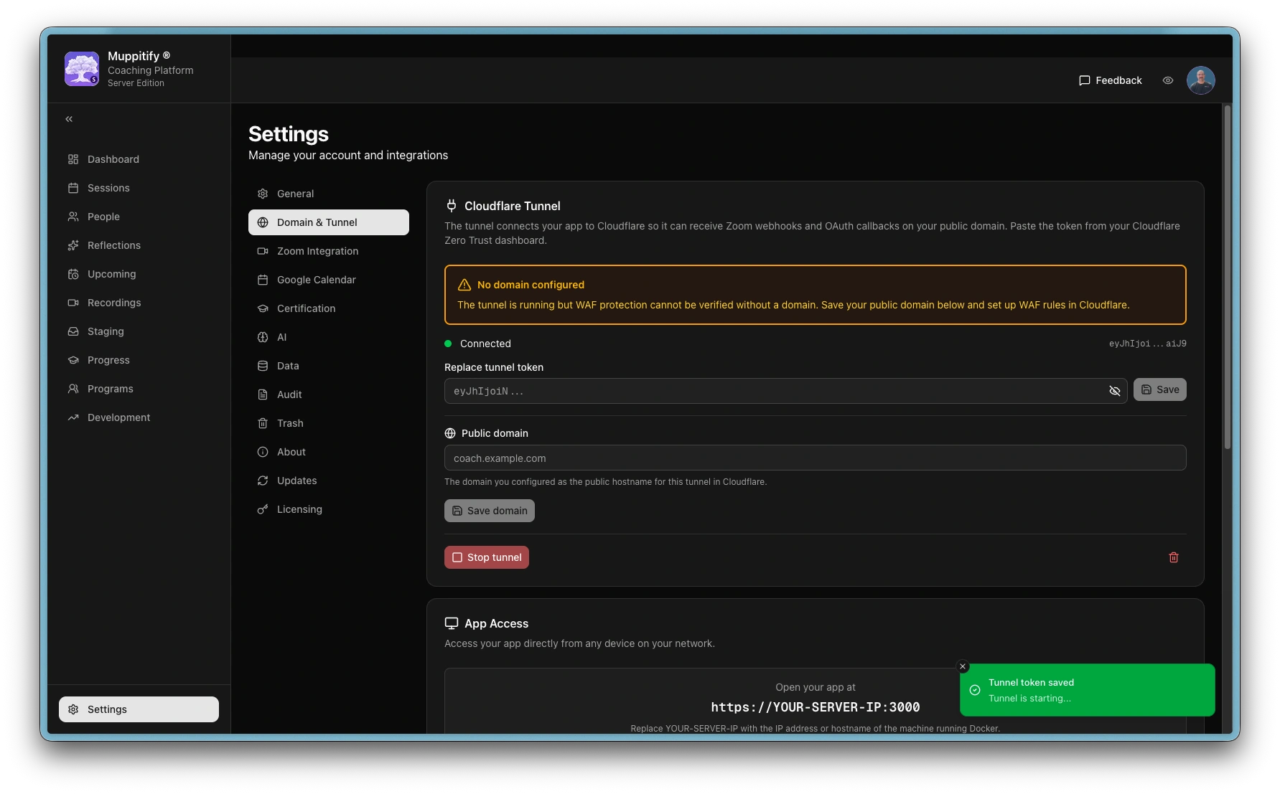The height and width of the screenshot is (794, 1280).
Task: Click the red trash delete tunnel icon
Action: [x=1174, y=557]
